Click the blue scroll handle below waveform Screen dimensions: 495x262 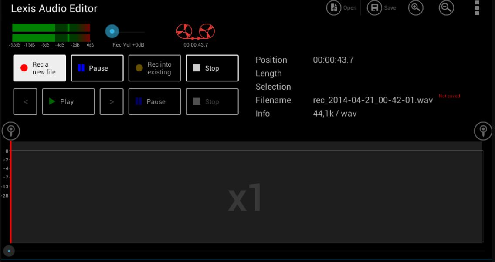(x=9, y=251)
